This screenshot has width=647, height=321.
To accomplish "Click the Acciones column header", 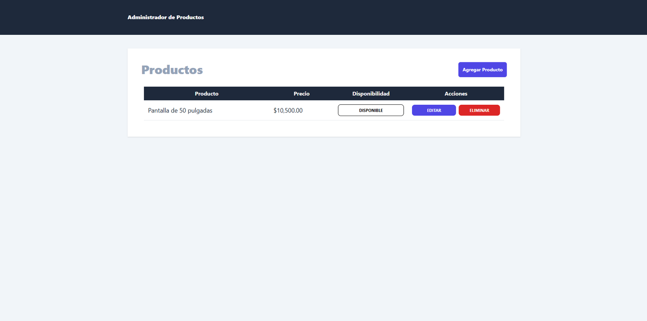I will coord(456,94).
